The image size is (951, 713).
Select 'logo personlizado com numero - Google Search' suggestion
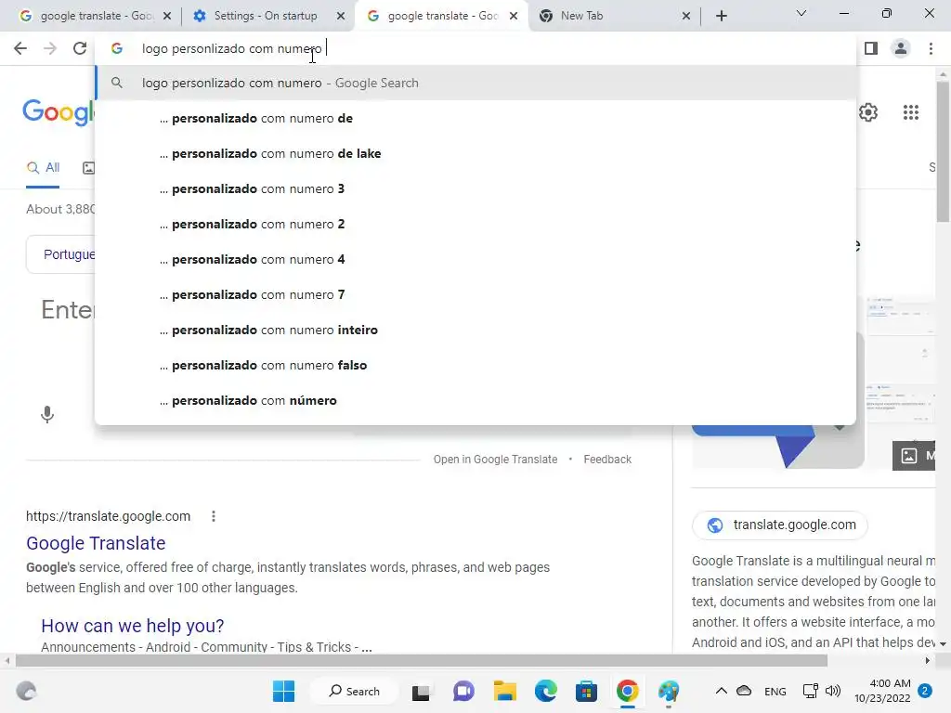(475, 83)
